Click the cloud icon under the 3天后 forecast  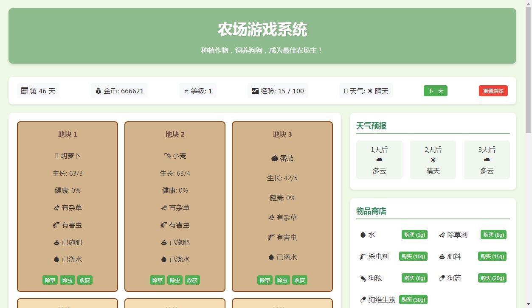(487, 160)
